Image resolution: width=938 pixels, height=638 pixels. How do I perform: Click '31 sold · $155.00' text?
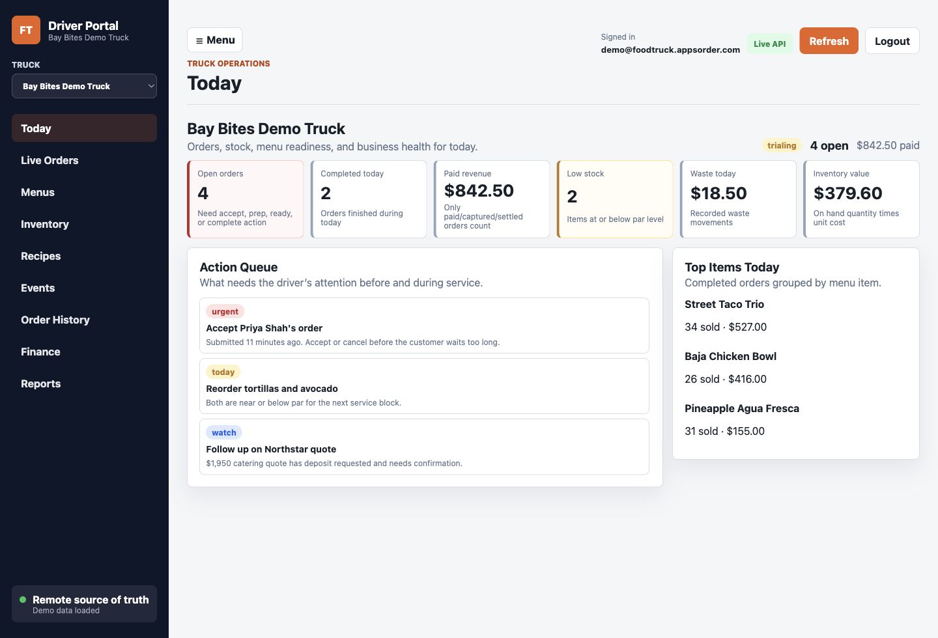[x=724, y=431]
